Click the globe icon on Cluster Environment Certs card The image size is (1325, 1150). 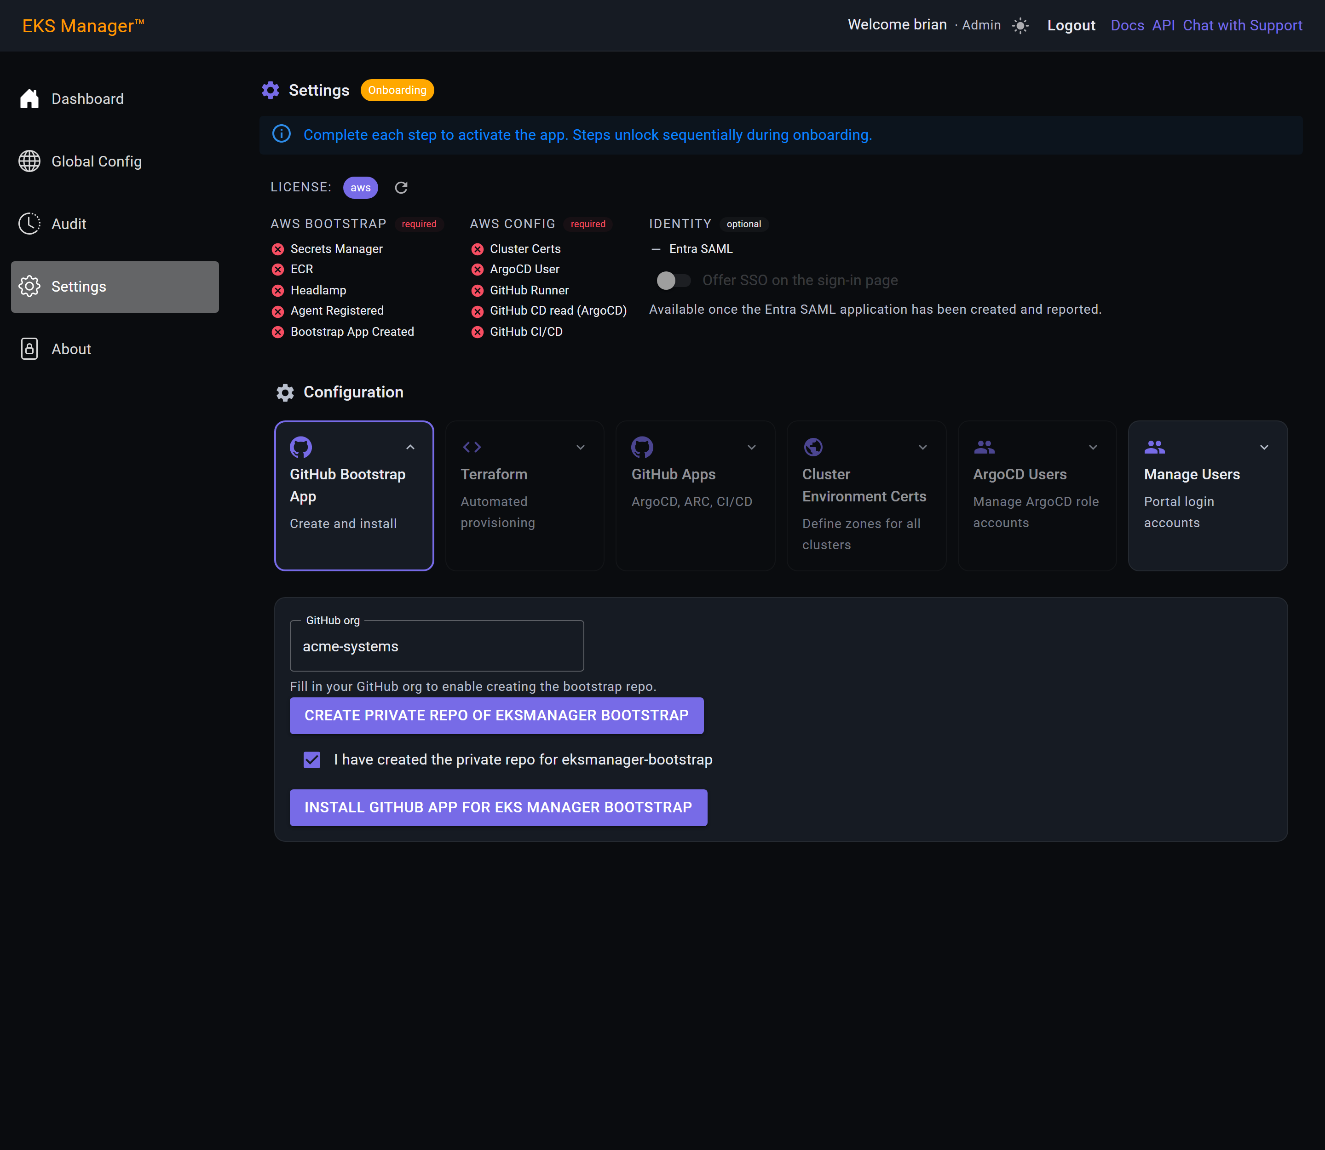click(x=813, y=447)
